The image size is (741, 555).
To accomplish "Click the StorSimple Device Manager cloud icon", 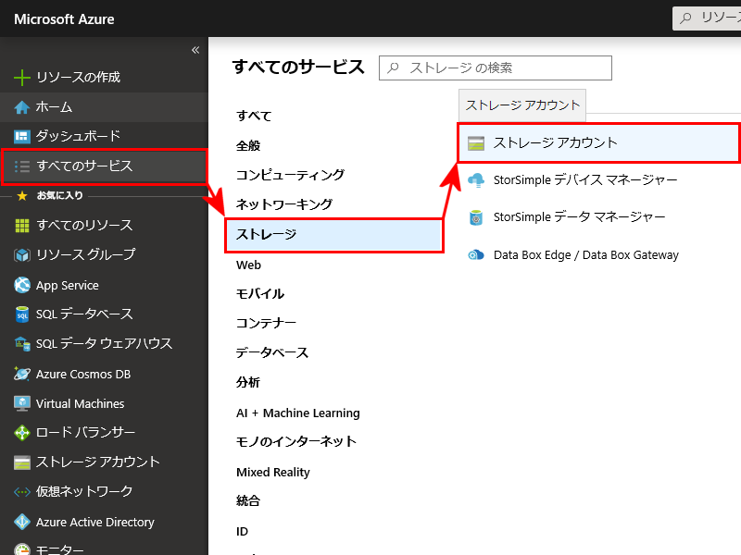I will click(476, 180).
